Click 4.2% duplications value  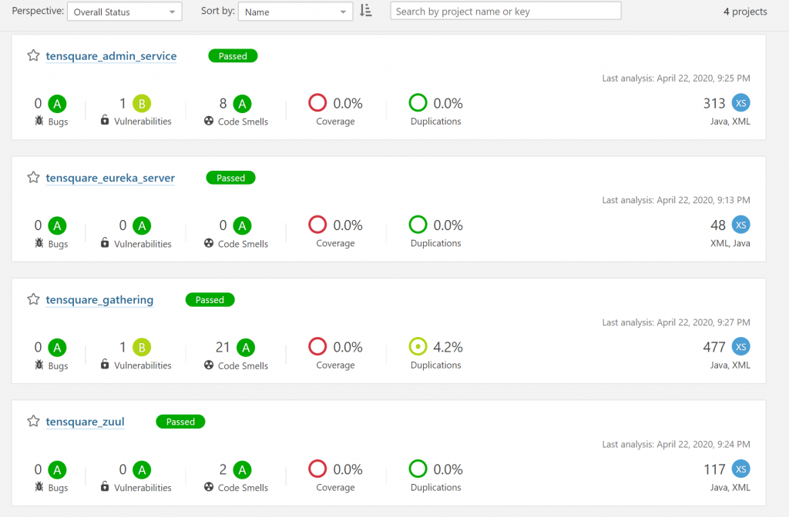[448, 347]
